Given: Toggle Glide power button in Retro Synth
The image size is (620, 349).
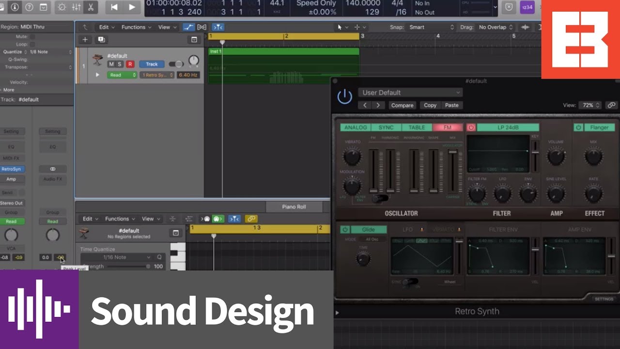Looking at the screenshot, I should [345, 230].
